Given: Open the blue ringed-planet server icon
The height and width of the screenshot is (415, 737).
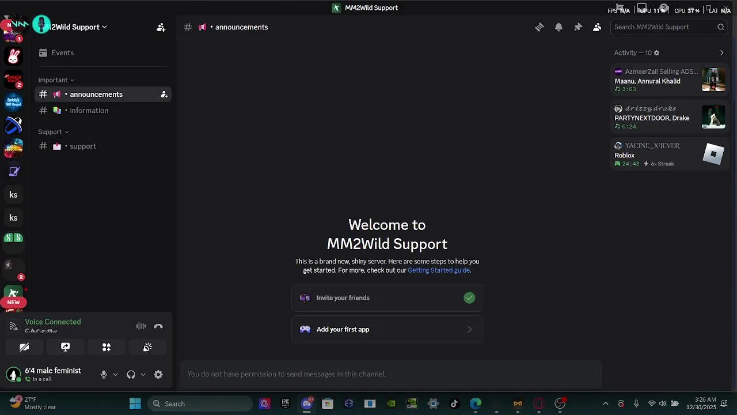Looking at the screenshot, I should click(13, 125).
